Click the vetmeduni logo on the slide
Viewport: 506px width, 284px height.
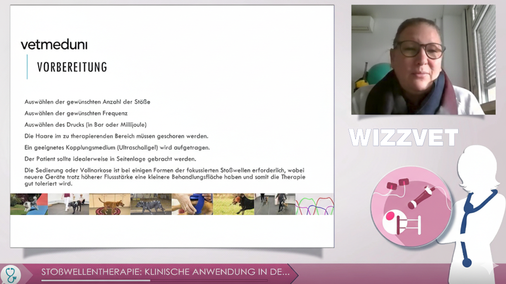[54, 45]
